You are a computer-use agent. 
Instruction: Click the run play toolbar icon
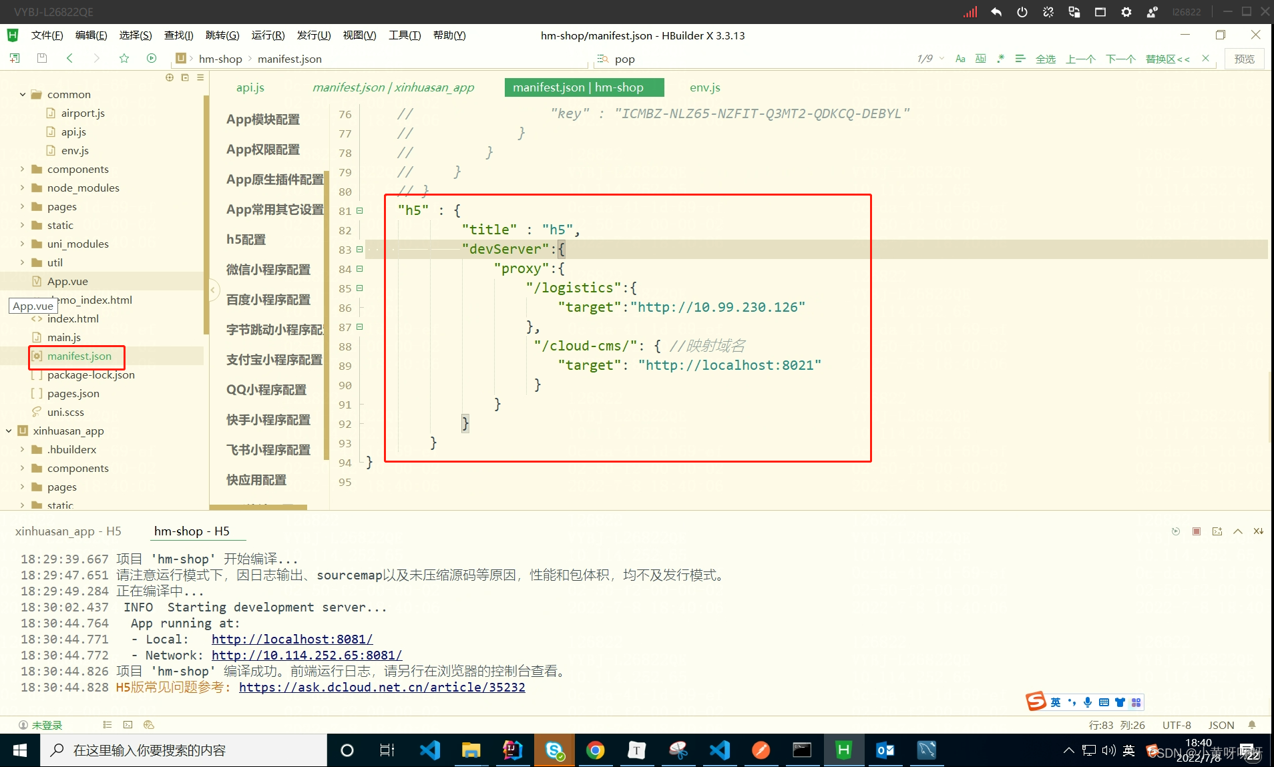[x=152, y=58]
